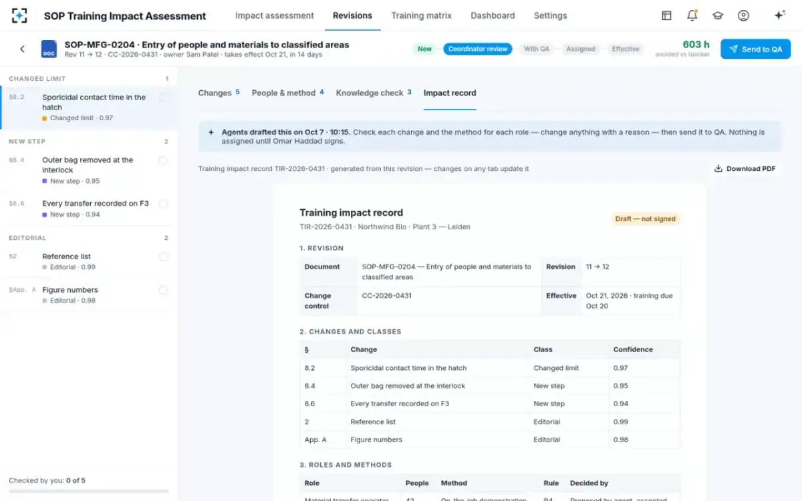Select the New status step
This screenshot has height=501, width=802.
pyautogui.click(x=424, y=49)
